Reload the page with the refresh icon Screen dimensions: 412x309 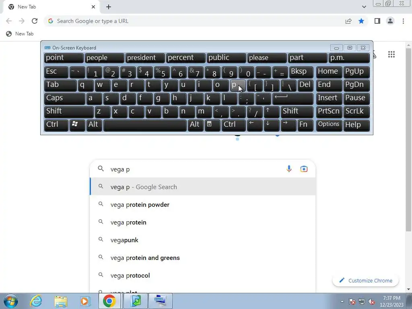click(35, 21)
